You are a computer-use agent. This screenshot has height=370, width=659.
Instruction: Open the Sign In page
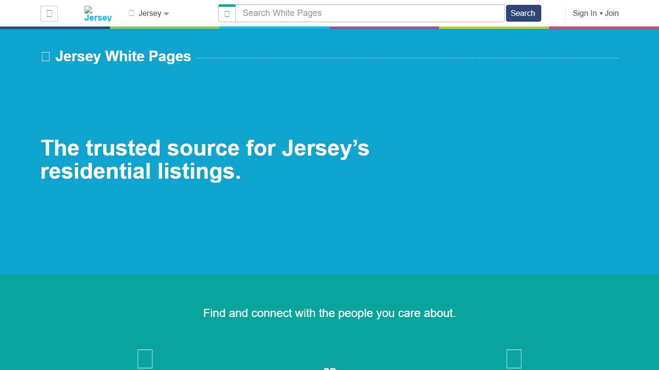[x=584, y=13]
